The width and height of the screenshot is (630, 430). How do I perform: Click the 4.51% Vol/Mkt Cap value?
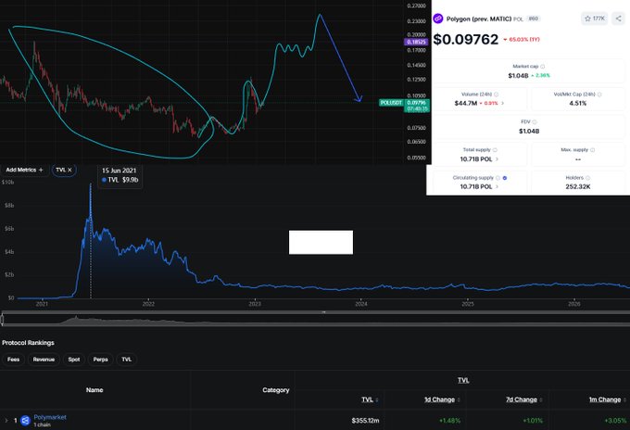point(578,103)
